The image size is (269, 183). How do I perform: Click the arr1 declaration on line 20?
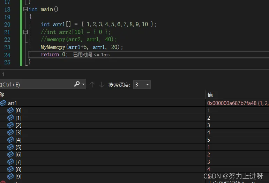tap(99, 24)
